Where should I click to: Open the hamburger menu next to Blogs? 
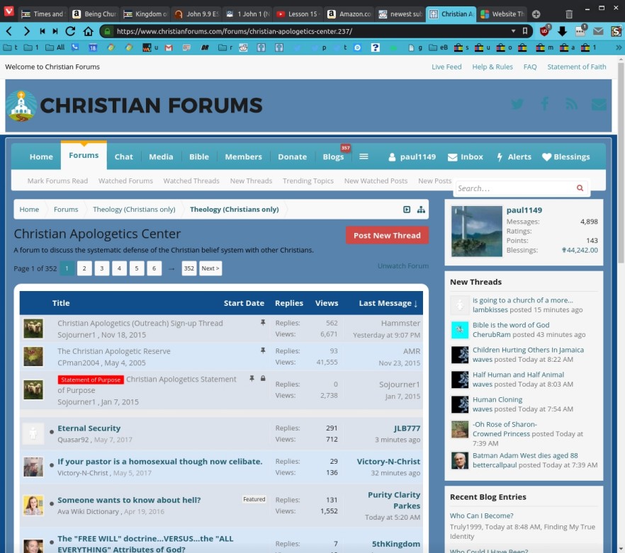click(364, 156)
